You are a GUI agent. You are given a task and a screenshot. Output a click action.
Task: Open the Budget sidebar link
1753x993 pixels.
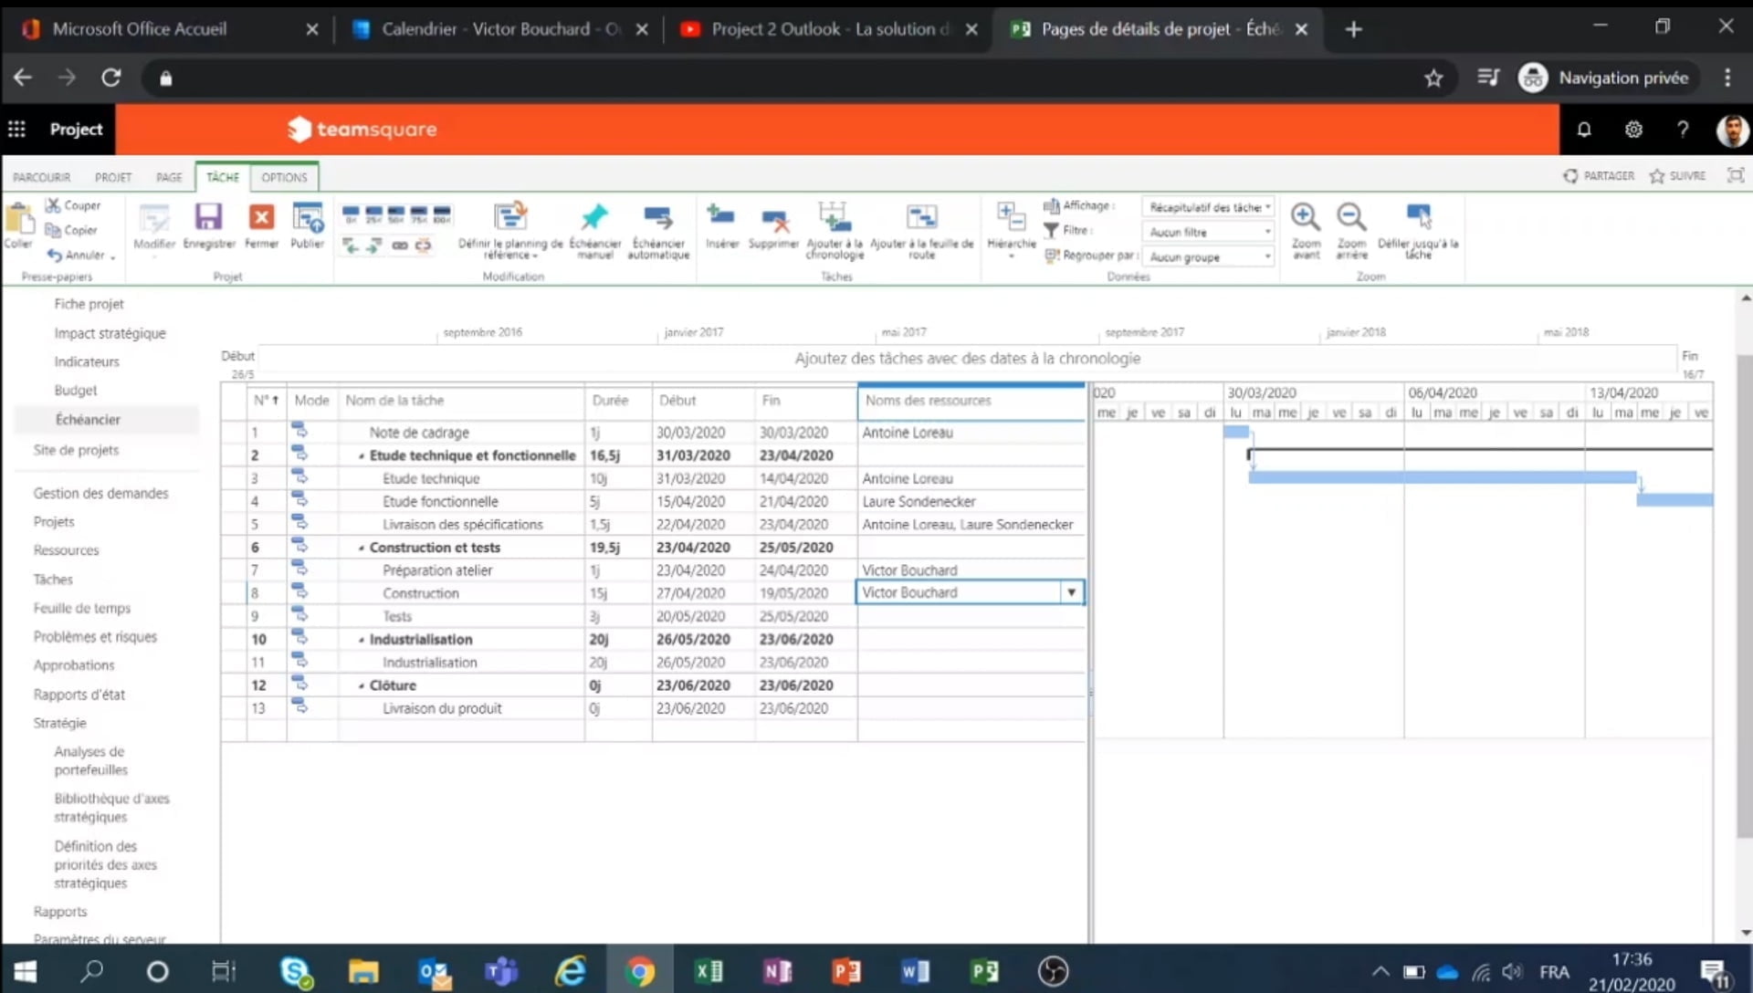tap(76, 390)
